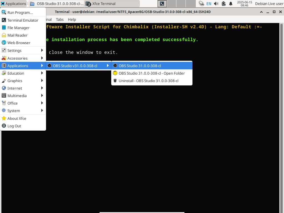Launch OBS Studio 31.0.0-308-cl
Screen dimensions: 284x213
pos(152,65)
